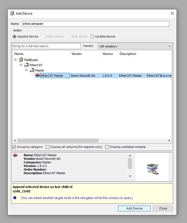Click the Name column header
The image size is (187, 223).
click(x=41, y=54)
